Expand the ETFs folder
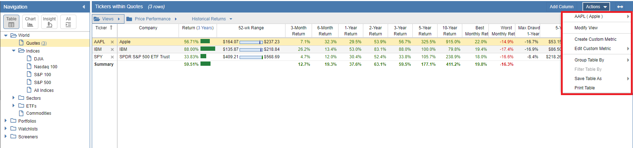 14,105
